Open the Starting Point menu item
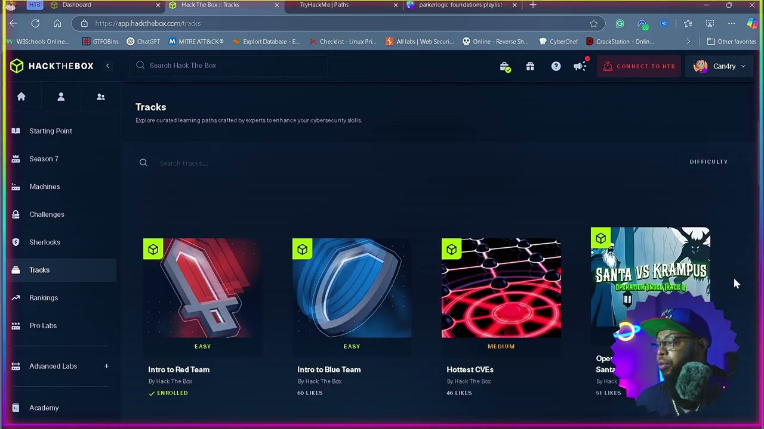 coord(51,131)
